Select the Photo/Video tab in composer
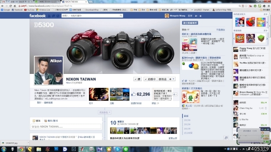Image resolution: width=271 pixels, height=152 pixels. [x=51, y=121]
